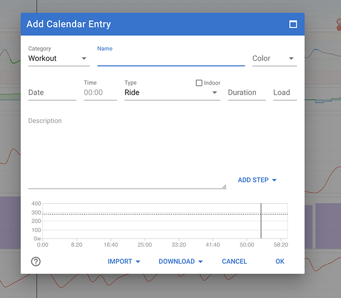Click the Time field showing 00:00
Viewport: 341px width, 298px height.
100,92
